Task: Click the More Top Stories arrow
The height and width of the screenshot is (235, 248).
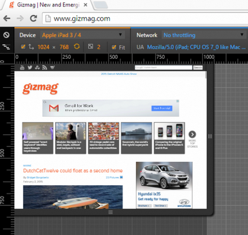Action: click(x=192, y=135)
